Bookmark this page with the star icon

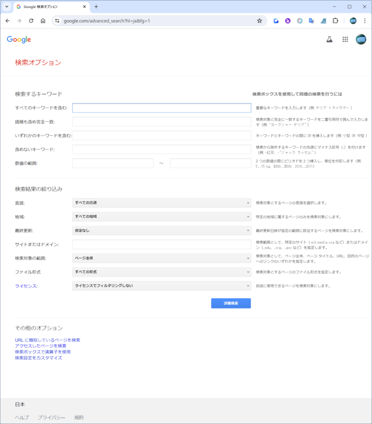click(x=260, y=21)
